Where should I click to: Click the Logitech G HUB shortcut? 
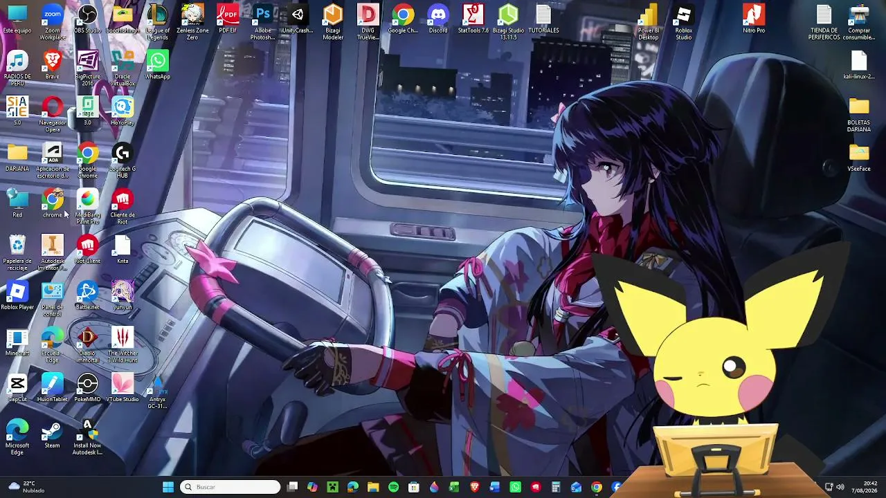pos(123,161)
